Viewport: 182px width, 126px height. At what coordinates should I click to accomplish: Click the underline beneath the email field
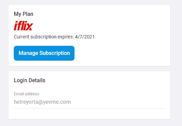click(x=89, y=108)
